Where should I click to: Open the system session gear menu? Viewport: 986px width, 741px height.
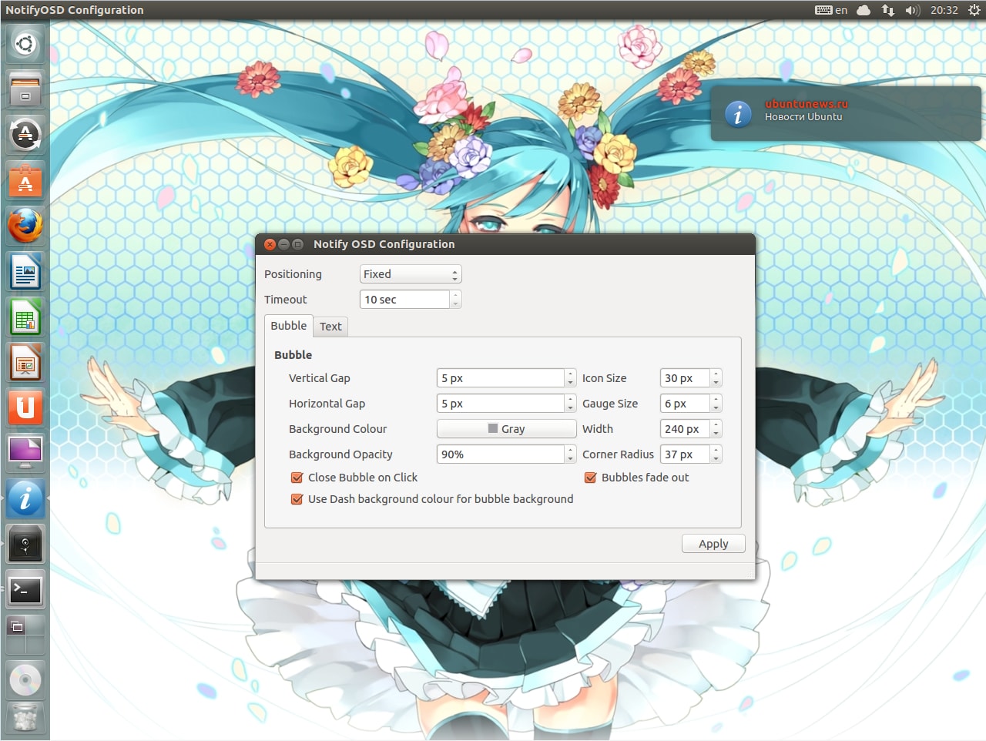tap(974, 10)
